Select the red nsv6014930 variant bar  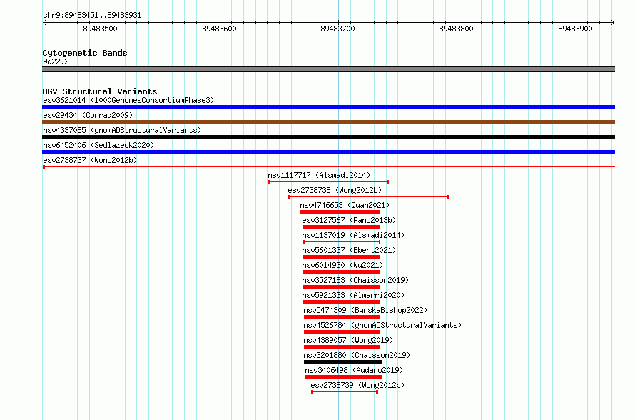(x=341, y=272)
